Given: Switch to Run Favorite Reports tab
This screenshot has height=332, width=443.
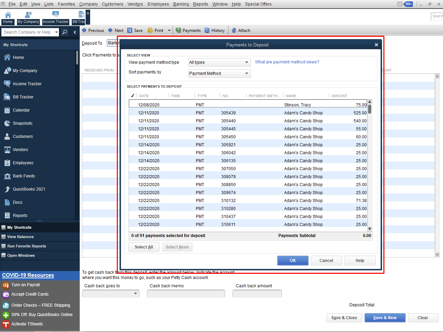Looking at the screenshot, I should 40,246.
